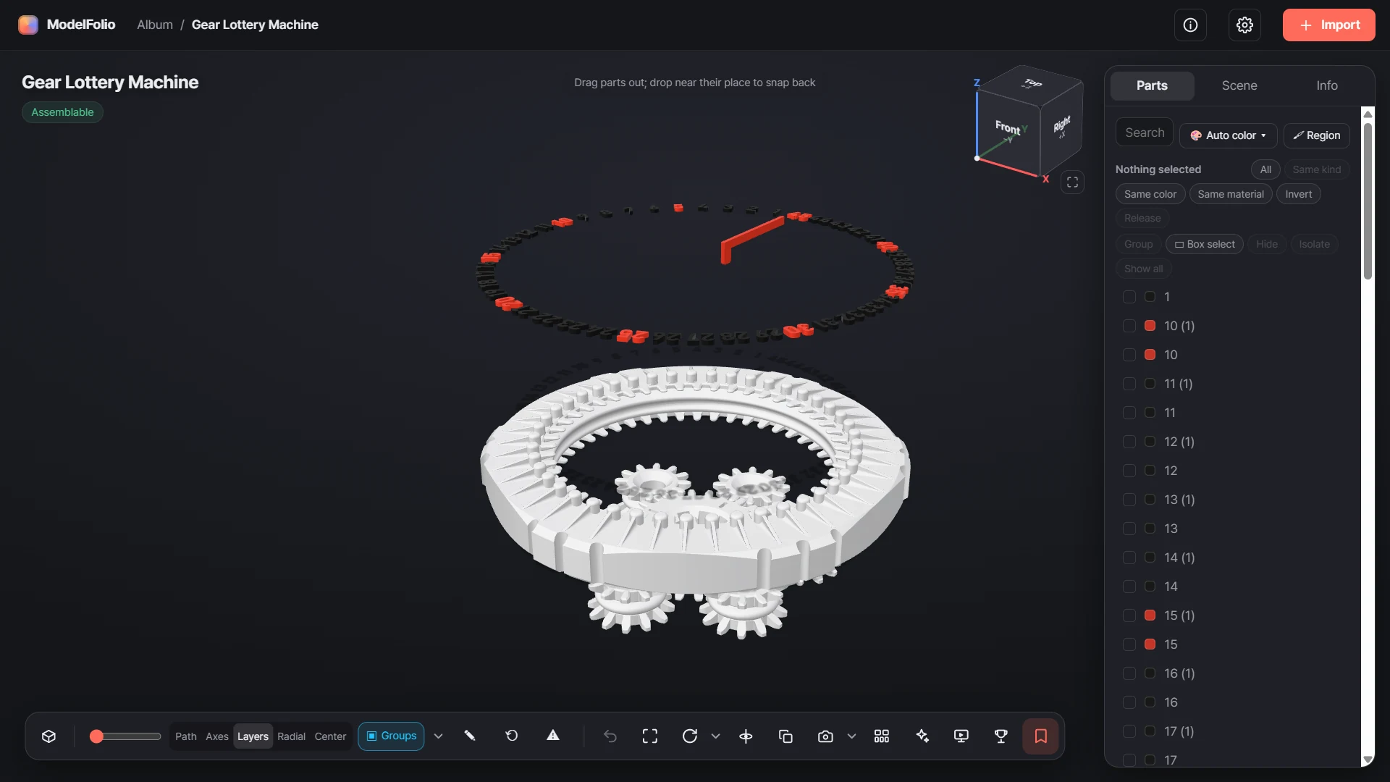1390x782 pixels.
Task: Switch to the Scene tab
Action: tap(1239, 85)
